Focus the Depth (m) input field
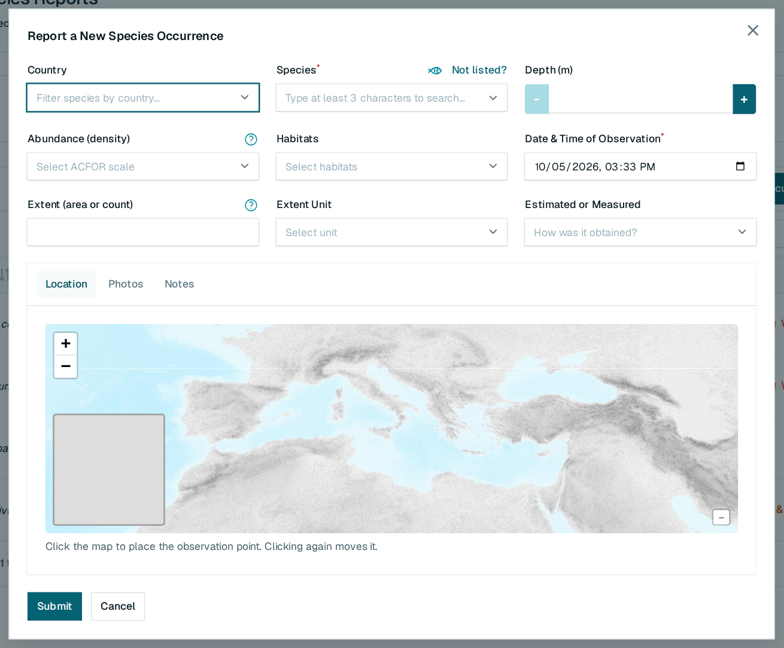 (x=640, y=99)
